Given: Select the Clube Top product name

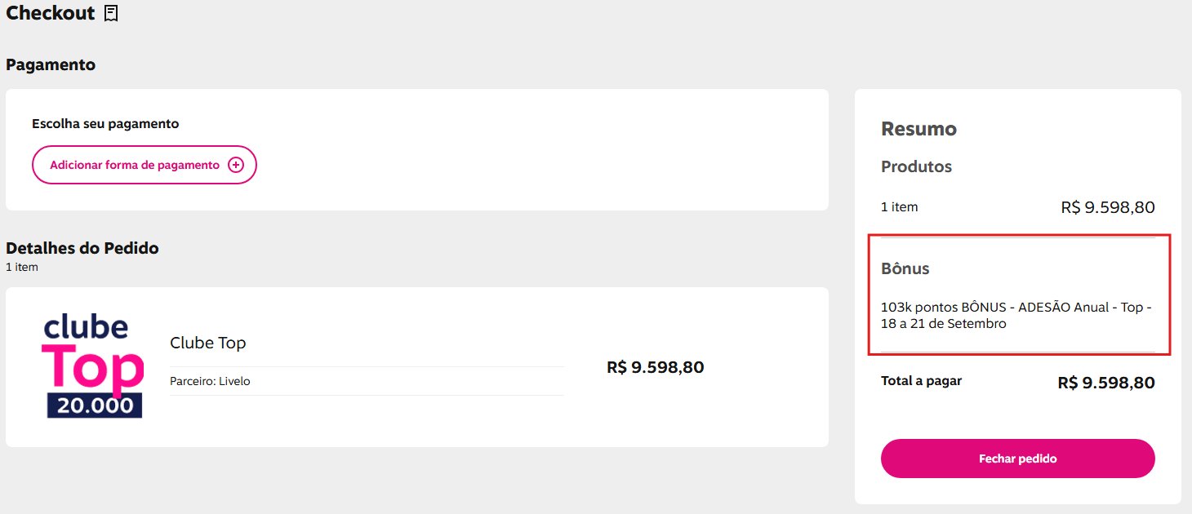Looking at the screenshot, I should (207, 343).
